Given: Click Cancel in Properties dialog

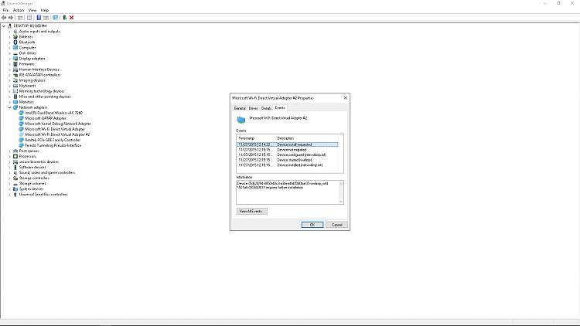Looking at the screenshot, I should tap(336, 225).
